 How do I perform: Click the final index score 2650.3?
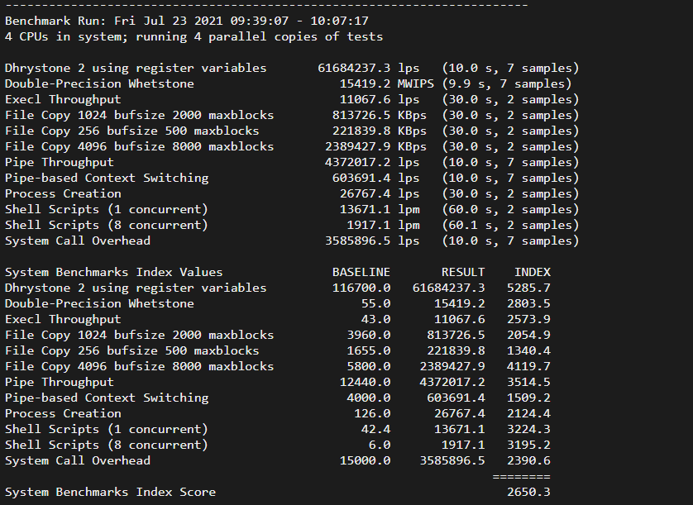528,492
